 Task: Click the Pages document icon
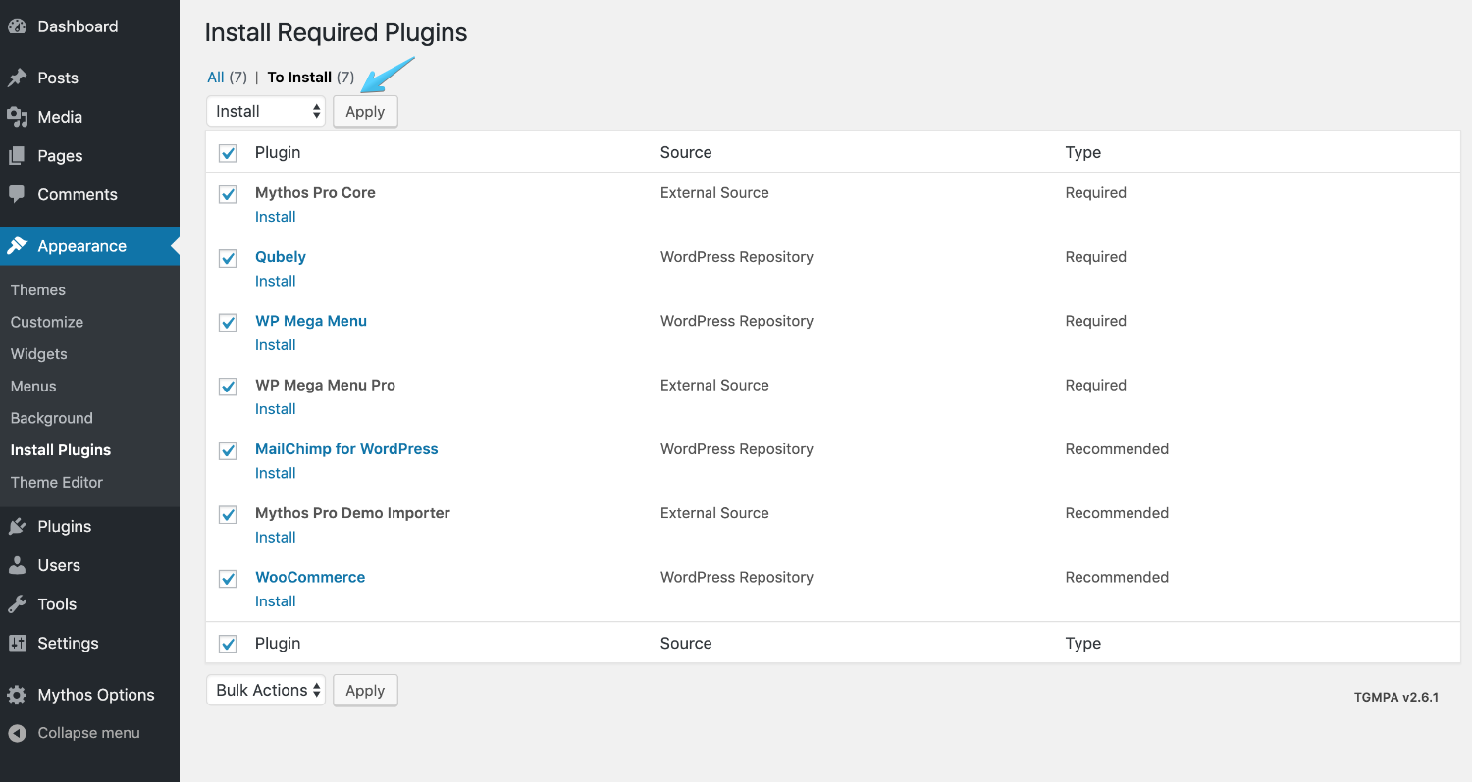(17, 156)
